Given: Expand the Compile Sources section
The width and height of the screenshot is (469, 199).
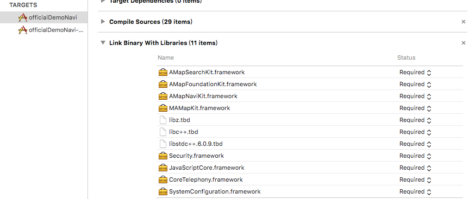Looking at the screenshot, I should click(103, 22).
